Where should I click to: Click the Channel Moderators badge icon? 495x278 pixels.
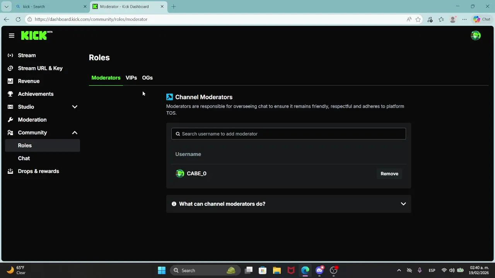click(169, 97)
